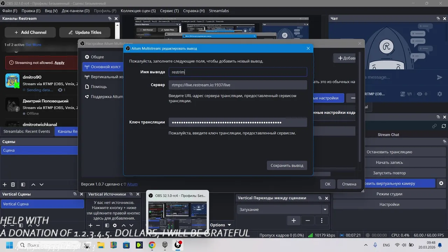Remove the vertical scene transition
The width and height of the screenshot is (448, 252).
coord(308,220)
